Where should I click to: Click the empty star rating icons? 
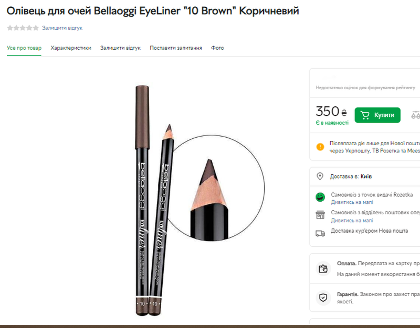[23, 28]
